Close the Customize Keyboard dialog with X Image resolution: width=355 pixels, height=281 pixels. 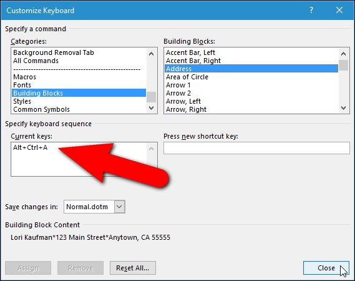coord(339,10)
